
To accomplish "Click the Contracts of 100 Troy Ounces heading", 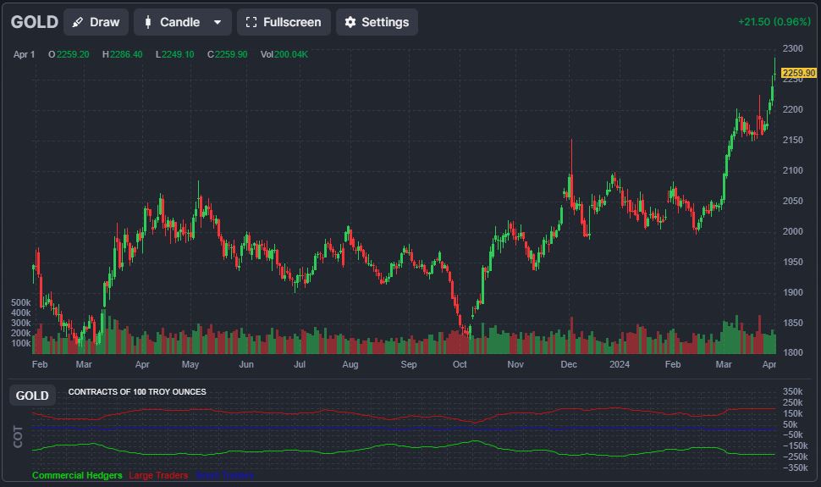I will (137, 392).
